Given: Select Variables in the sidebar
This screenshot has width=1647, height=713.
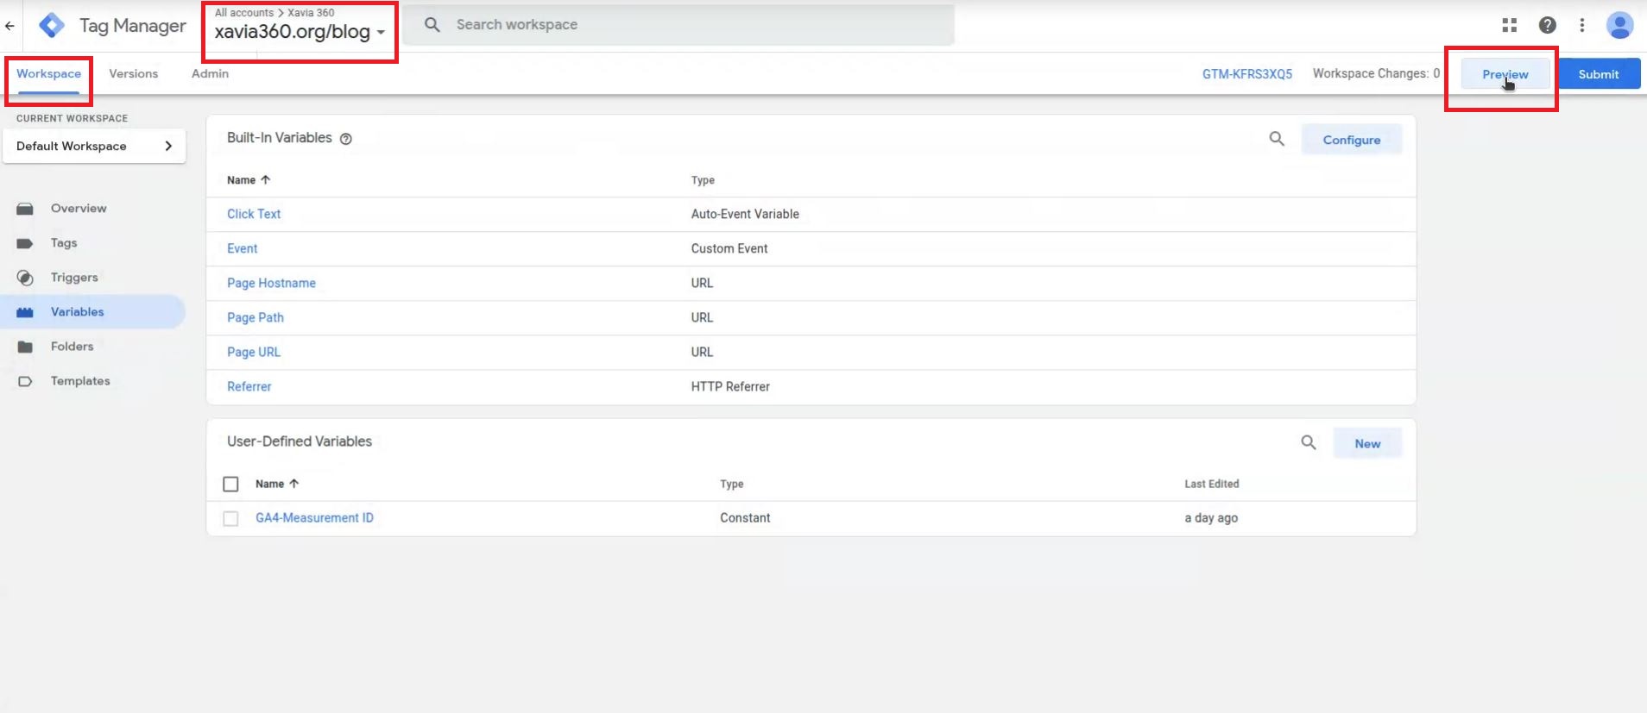Looking at the screenshot, I should point(93,312).
